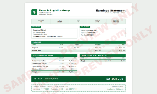Click the 'Regular' earnings type label
The width and height of the screenshot is (157, 94).
coord(35,48)
